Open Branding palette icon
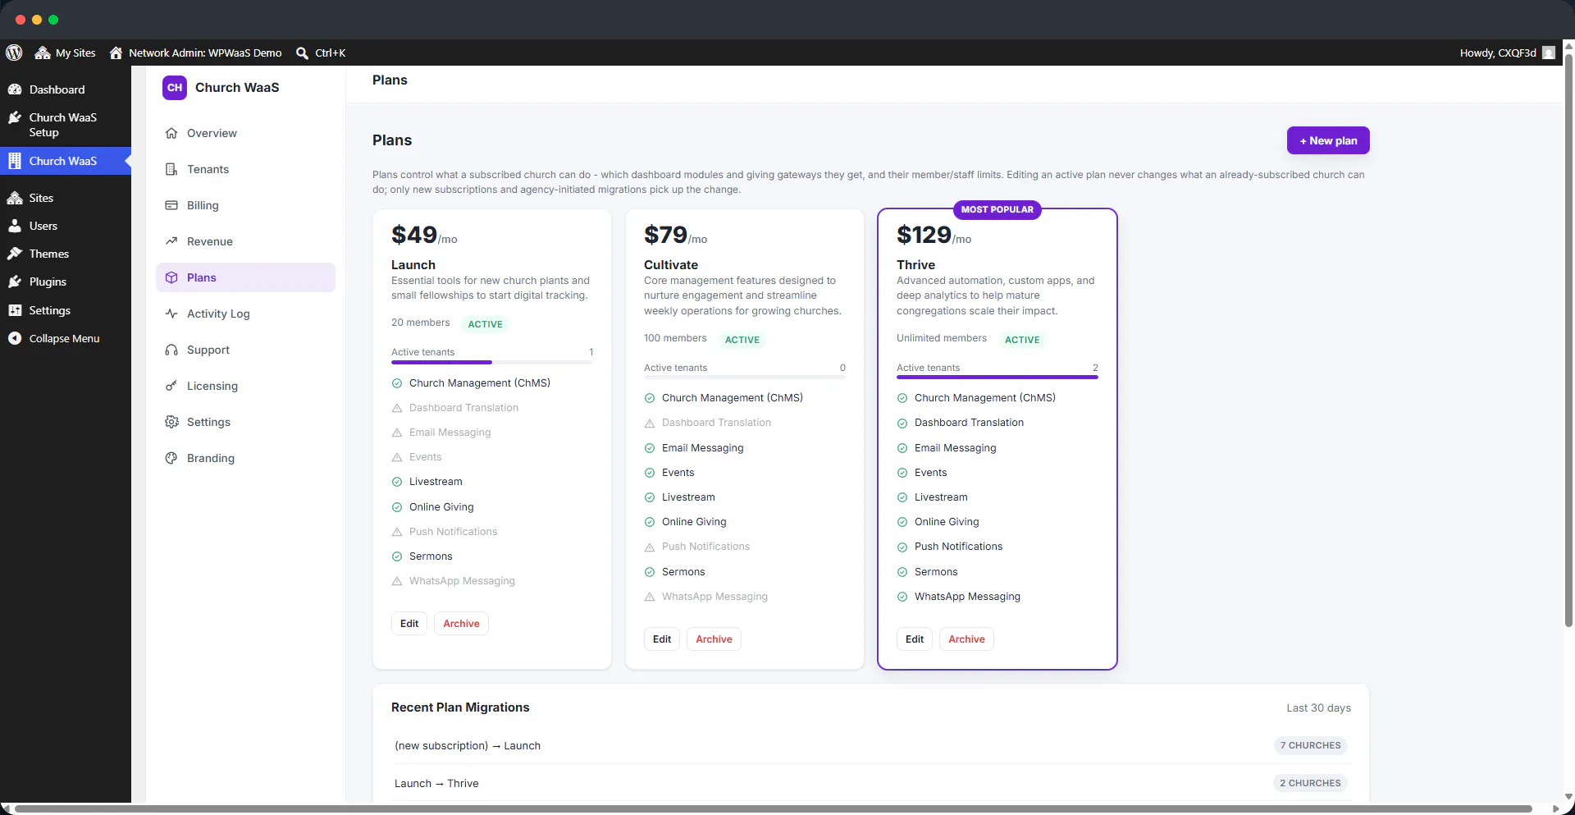The height and width of the screenshot is (815, 1575). point(171,458)
